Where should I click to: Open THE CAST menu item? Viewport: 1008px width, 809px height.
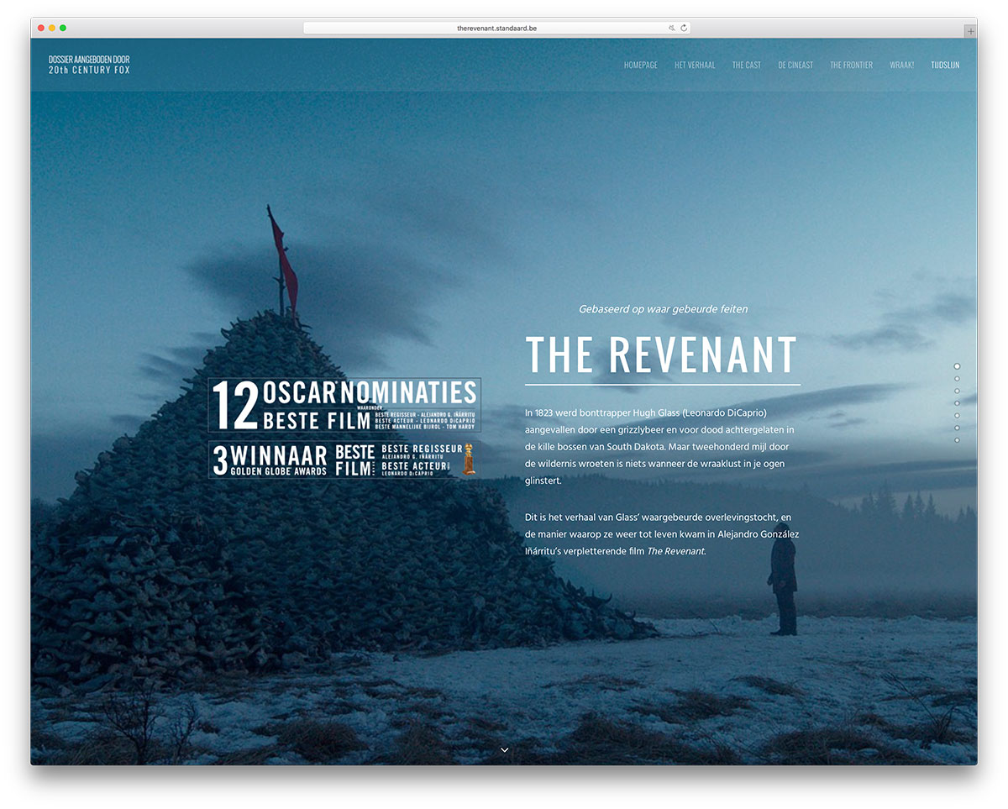(x=746, y=65)
